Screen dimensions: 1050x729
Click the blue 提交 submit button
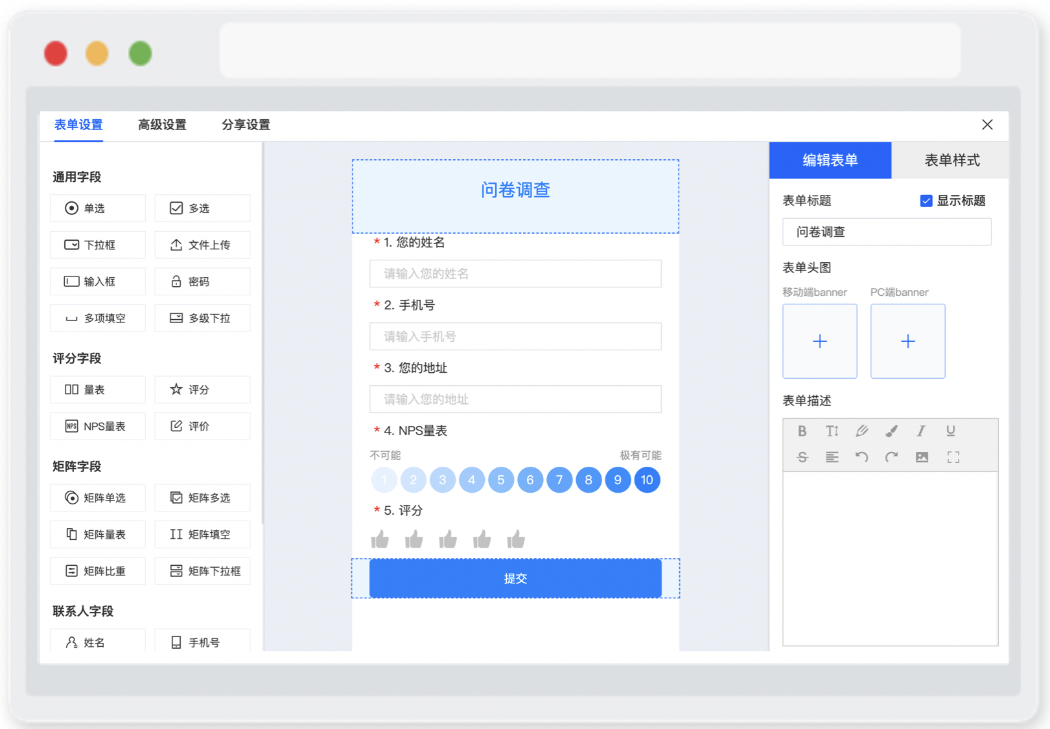515,578
